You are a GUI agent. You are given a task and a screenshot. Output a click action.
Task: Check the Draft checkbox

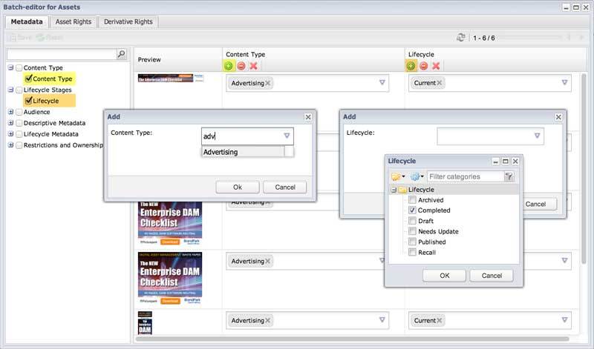click(x=412, y=221)
